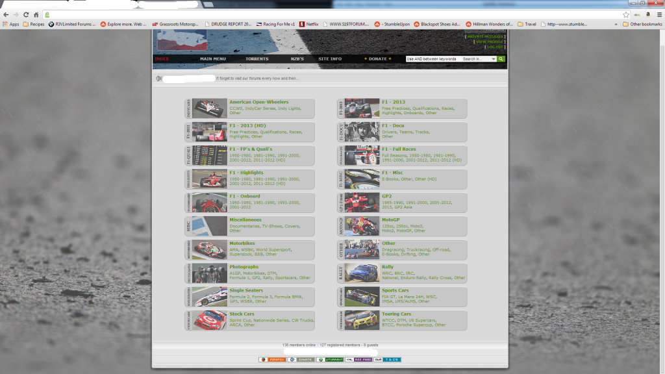The height and width of the screenshot is (374, 665).
Task: Click the speaker announcement icon
Action: pyautogui.click(x=158, y=79)
